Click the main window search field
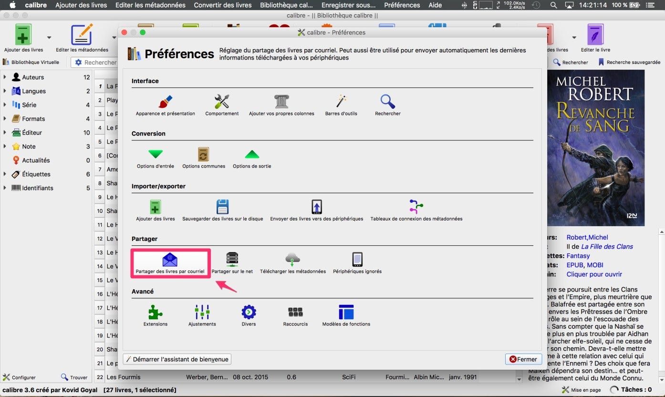This screenshot has width=665, height=397. click(x=100, y=63)
